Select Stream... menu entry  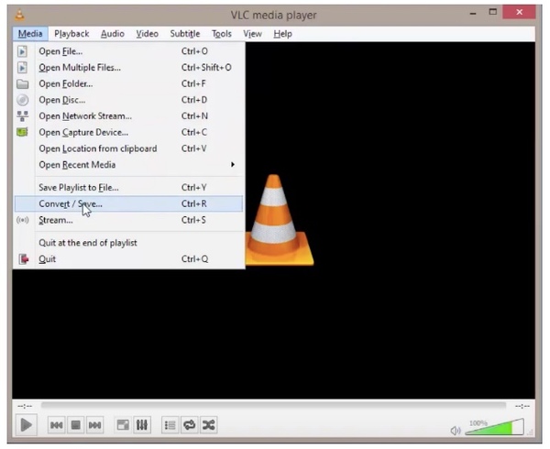(128, 220)
